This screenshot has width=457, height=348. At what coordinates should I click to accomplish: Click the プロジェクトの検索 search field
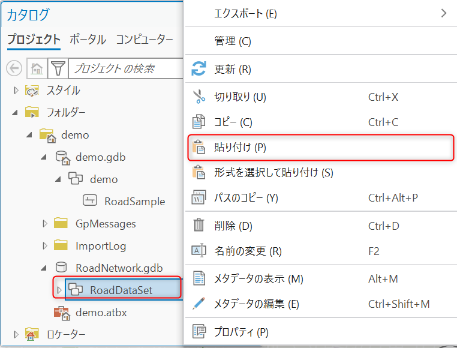click(126, 68)
